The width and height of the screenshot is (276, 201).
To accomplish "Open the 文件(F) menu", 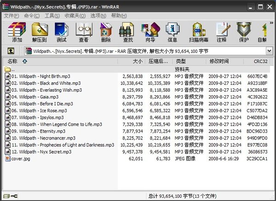I will pyautogui.click(x=11, y=16).
